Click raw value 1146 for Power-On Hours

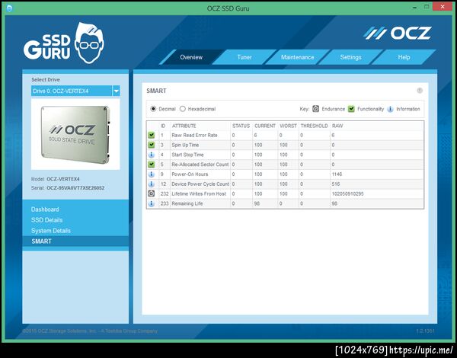[337, 174]
